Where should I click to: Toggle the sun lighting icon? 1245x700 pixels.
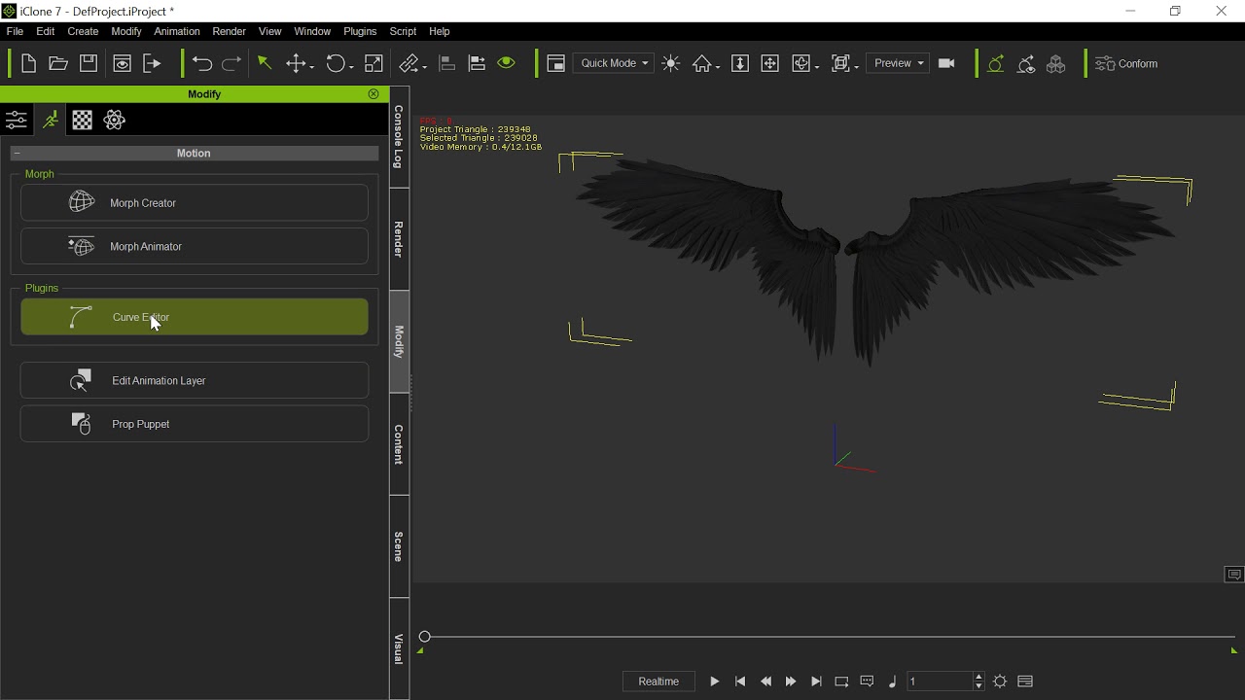(x=671, y=63)
